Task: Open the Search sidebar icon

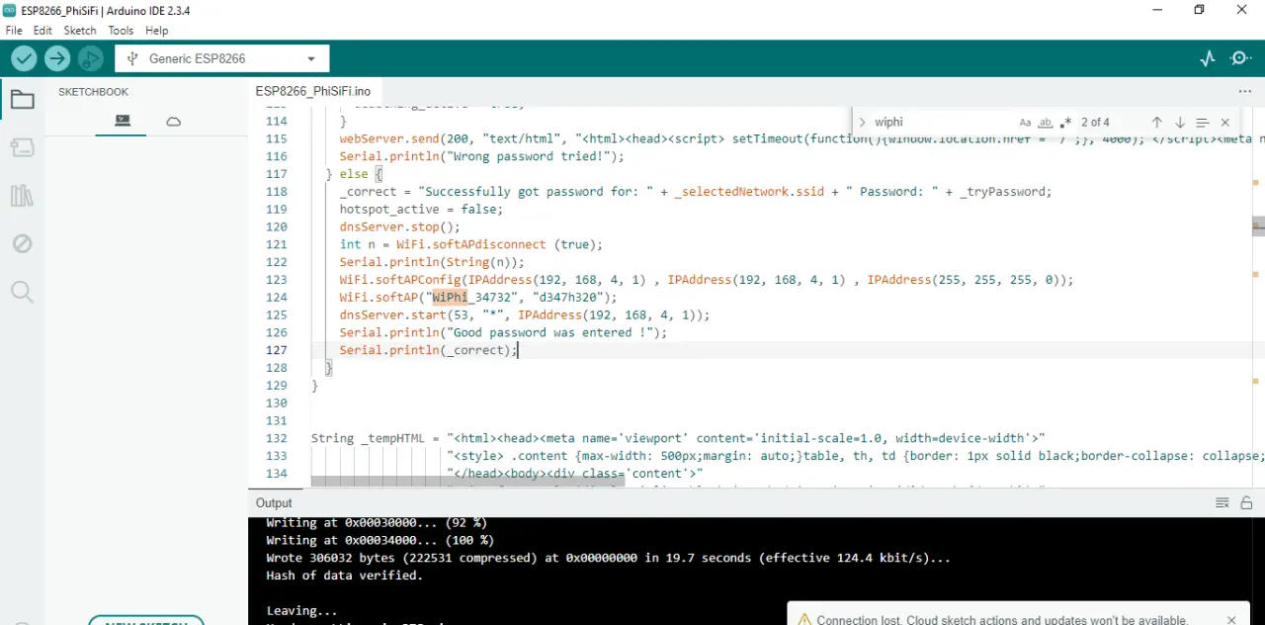Action: click(x=22, y=292)
